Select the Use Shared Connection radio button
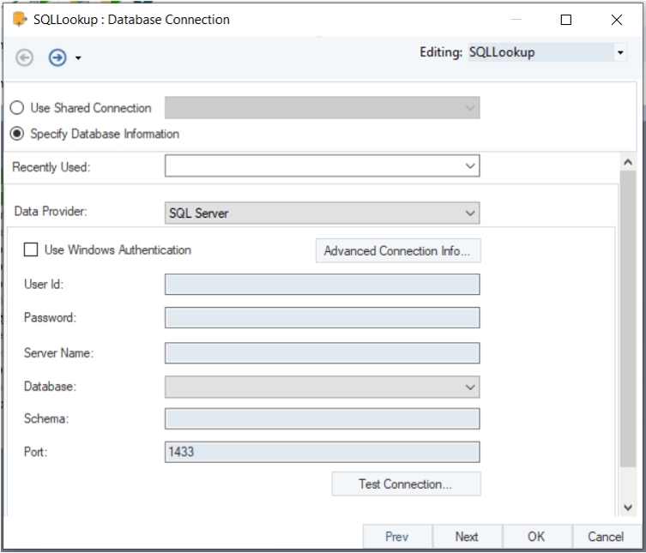The image size is (646, 553). pyautogui.click(x=17, y=108)
